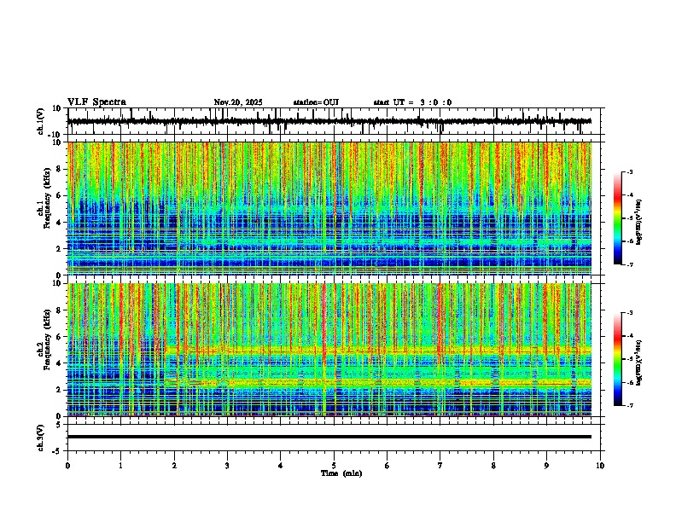
Task: Click the "-3" label on ch.2 colorbar
Action: (x=629, y=313)
